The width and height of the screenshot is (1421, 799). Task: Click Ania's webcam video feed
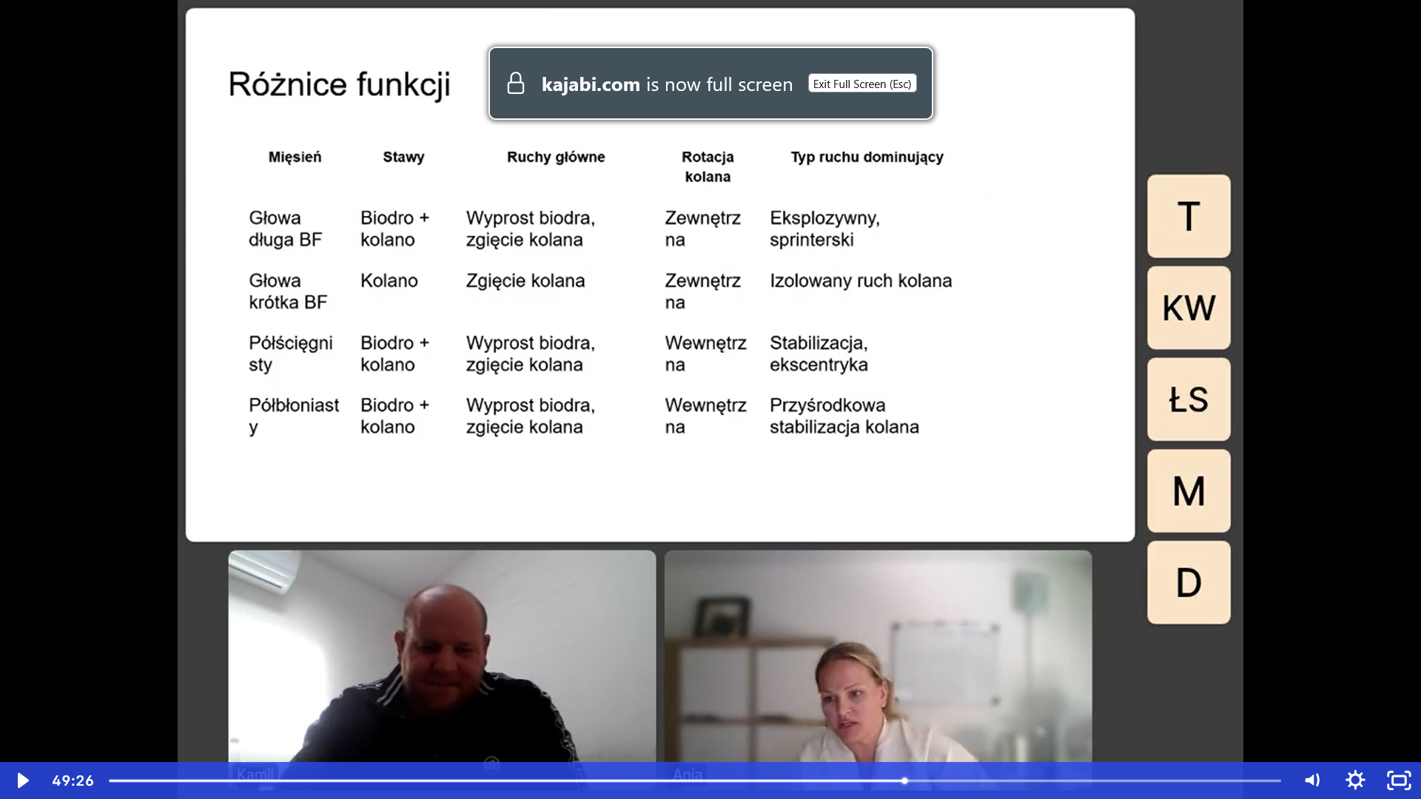coord(878,655)
